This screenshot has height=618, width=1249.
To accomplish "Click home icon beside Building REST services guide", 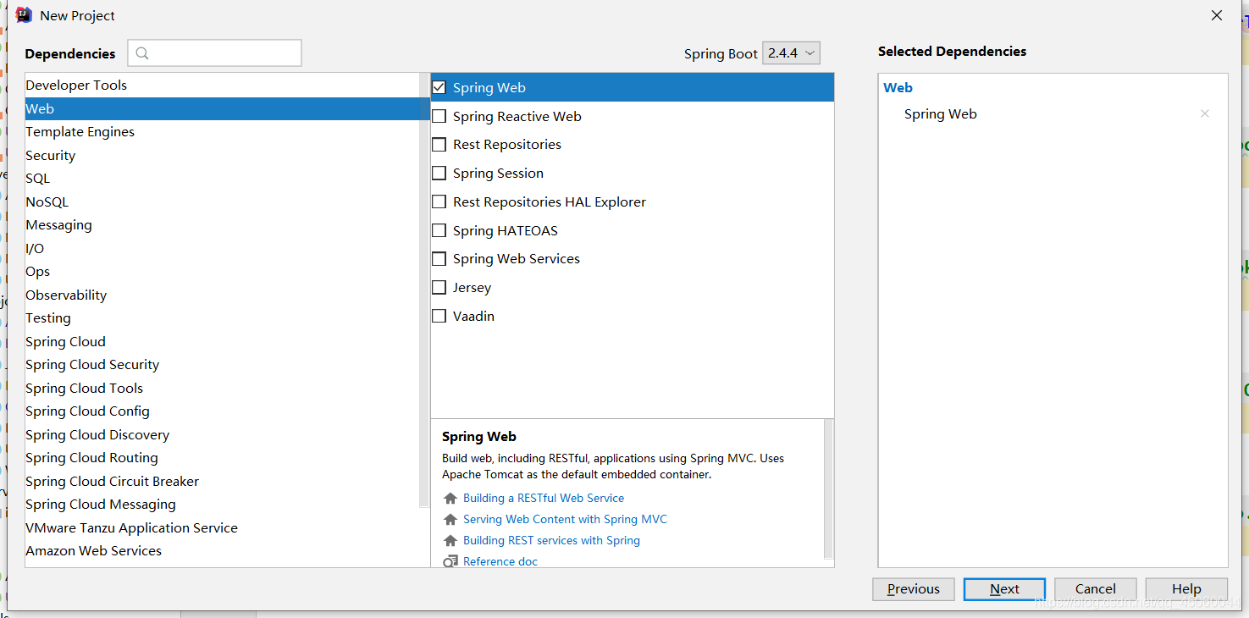I will 450,541.
